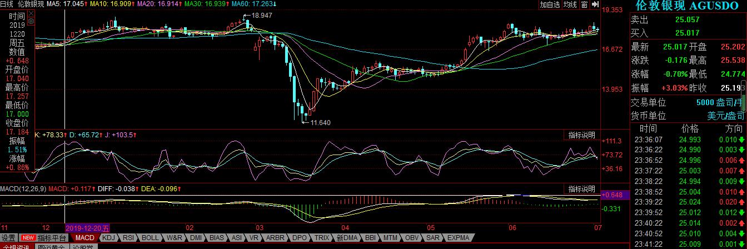The width and height of the screenshot is (747, 249).
Task: Click the 振幅 value +3.03%
Action: (674, 88)
